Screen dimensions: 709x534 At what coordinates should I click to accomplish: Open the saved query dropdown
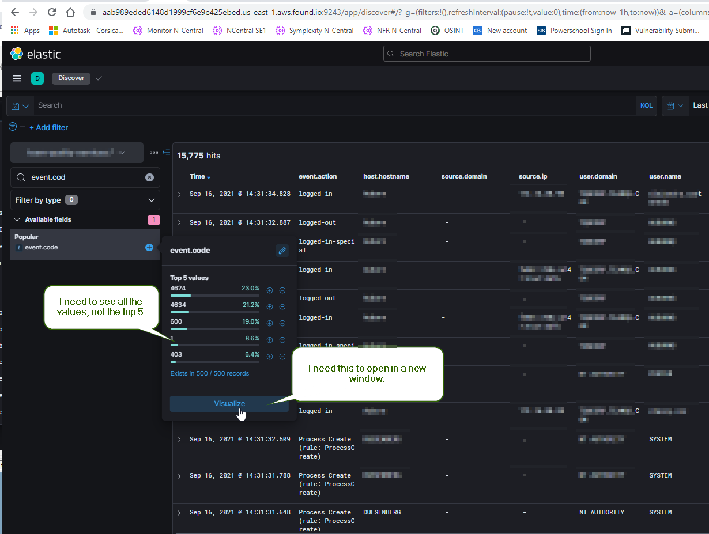tap(20, 105)
